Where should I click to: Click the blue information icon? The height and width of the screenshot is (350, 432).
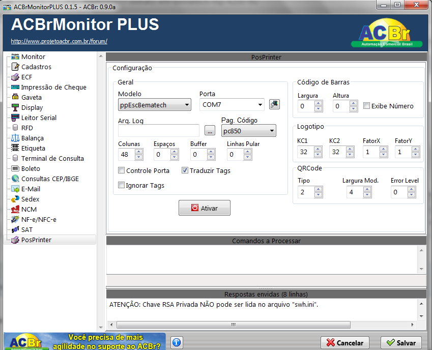[x=177, y=342]
